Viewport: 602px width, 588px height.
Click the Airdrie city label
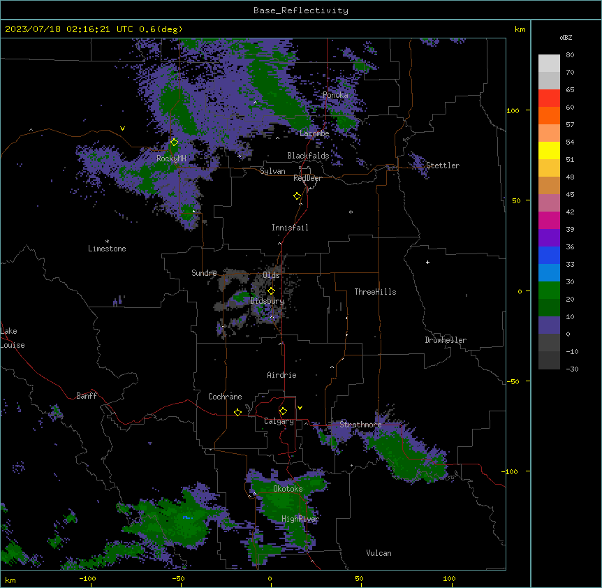(x=281, y=375)
